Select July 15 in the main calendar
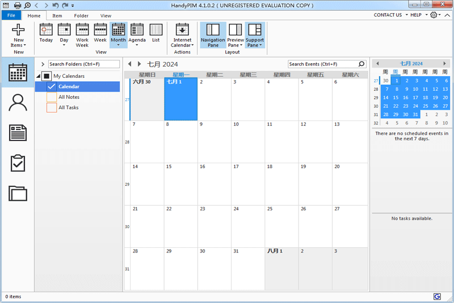Viewport: 454px width, 303px height. coord(181,184)
